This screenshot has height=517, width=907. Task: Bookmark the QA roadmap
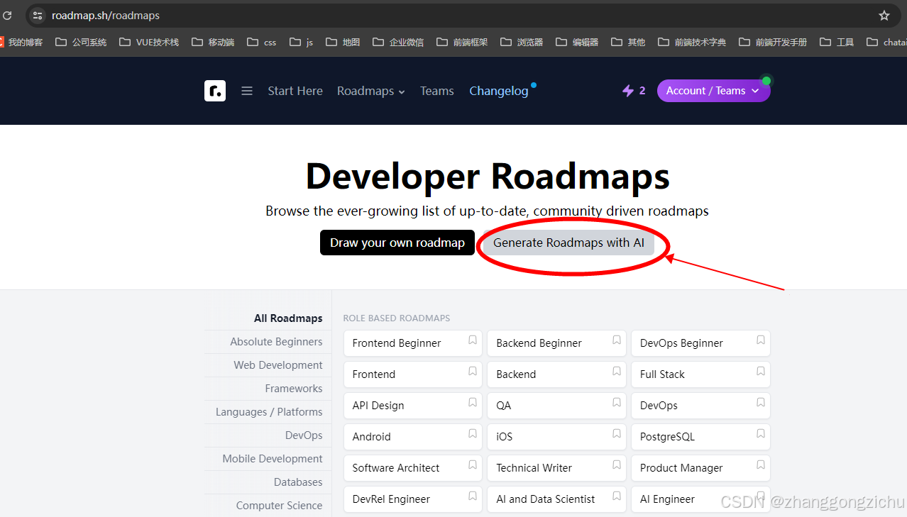coord(617,403)
